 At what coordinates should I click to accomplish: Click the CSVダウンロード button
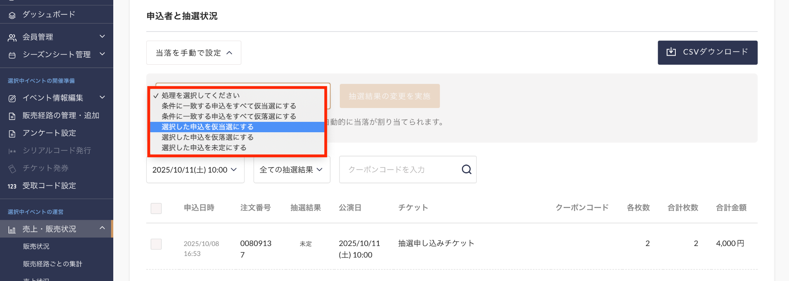[x=707, y=52]
